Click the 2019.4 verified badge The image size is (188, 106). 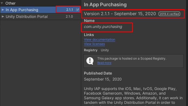(169, 14)
